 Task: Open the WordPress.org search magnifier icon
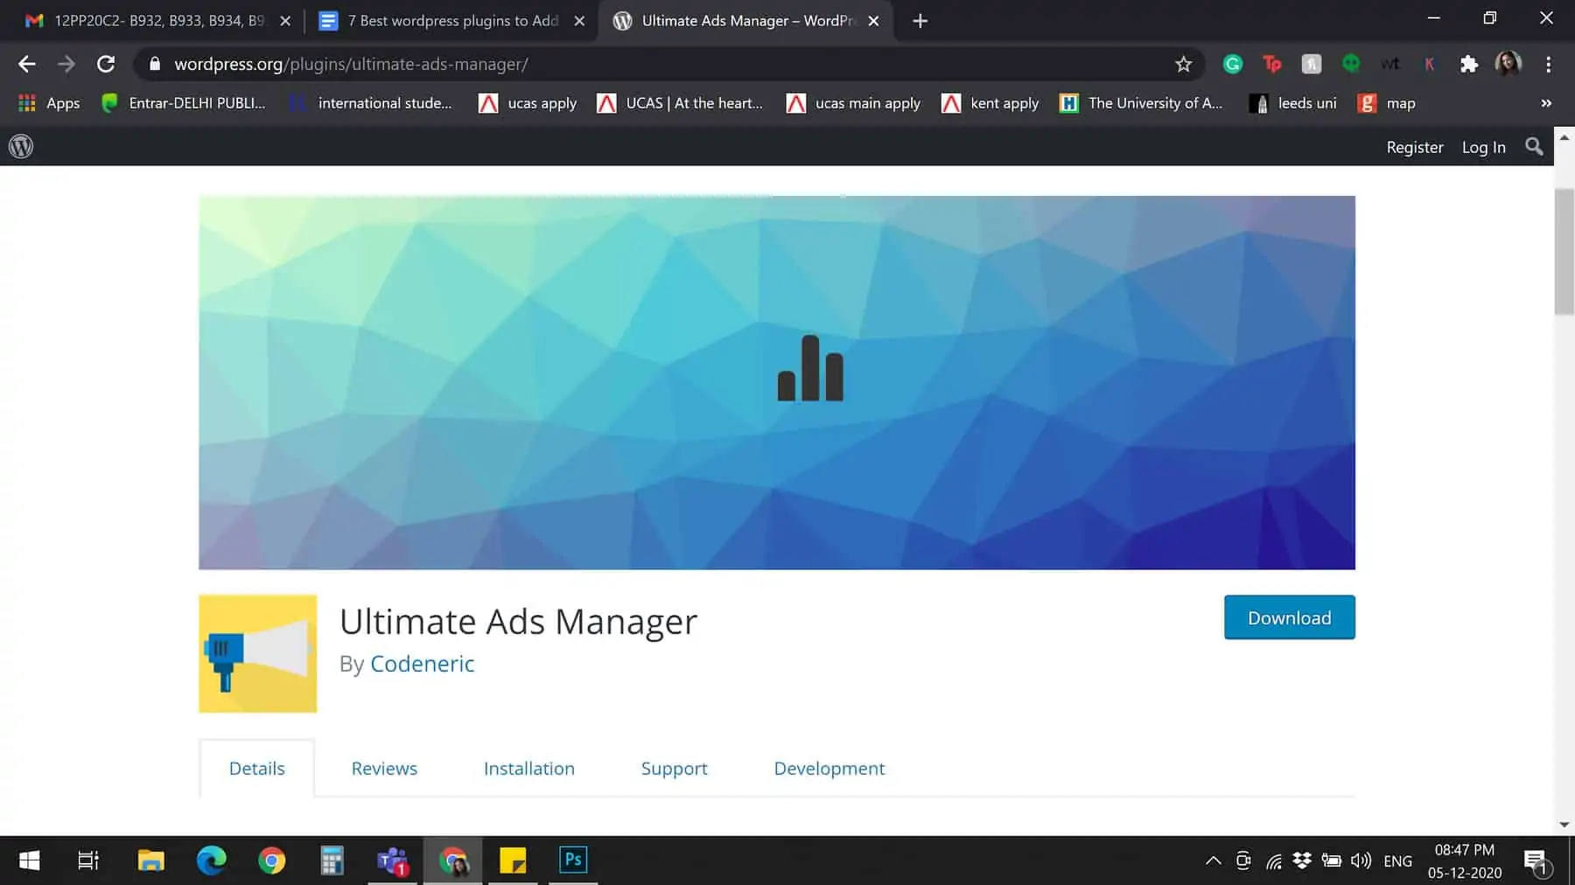[1534, 147]
